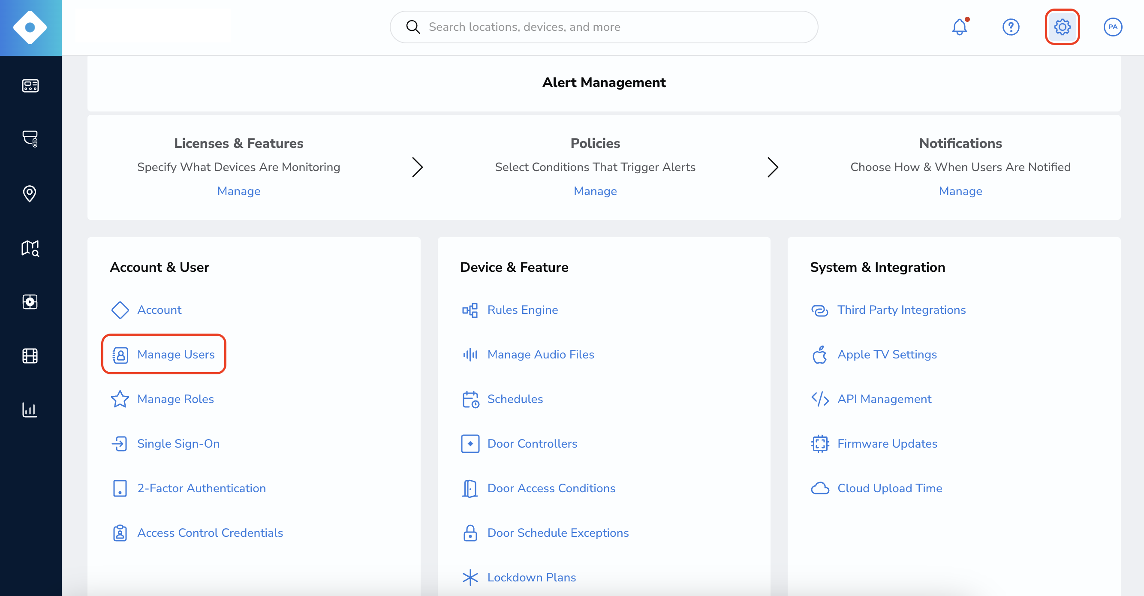Open the map search icon in sidebar

click(30, 248)
